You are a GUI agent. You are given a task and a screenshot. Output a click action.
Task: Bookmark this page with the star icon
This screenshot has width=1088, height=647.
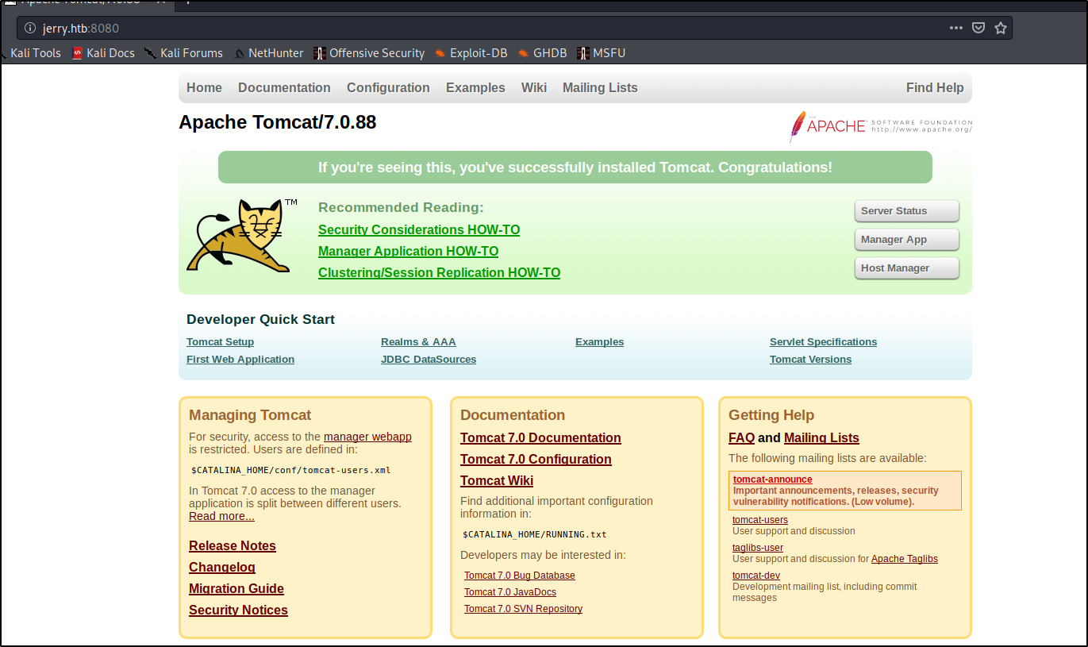[x=1001, y=28]
